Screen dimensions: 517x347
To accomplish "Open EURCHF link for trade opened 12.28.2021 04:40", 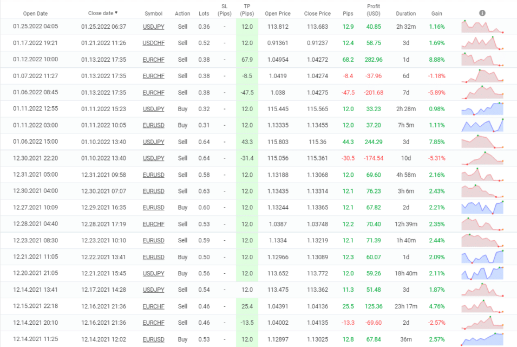I will (153, 224).
